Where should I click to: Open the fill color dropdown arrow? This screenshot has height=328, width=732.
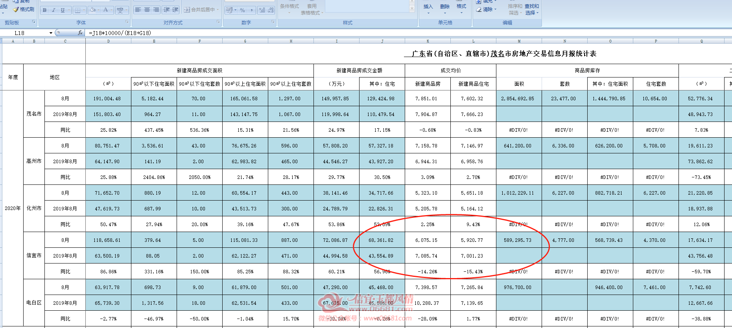[99, 10]
